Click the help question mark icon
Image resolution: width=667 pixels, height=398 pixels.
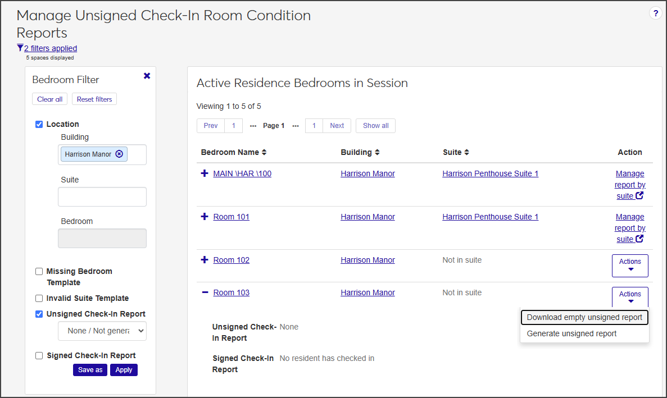(655, 13)
